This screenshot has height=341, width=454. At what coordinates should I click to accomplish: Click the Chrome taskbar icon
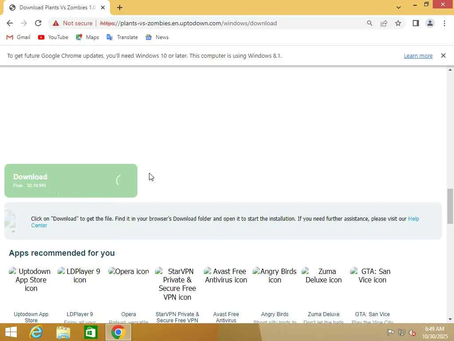[x=118, y=332]
